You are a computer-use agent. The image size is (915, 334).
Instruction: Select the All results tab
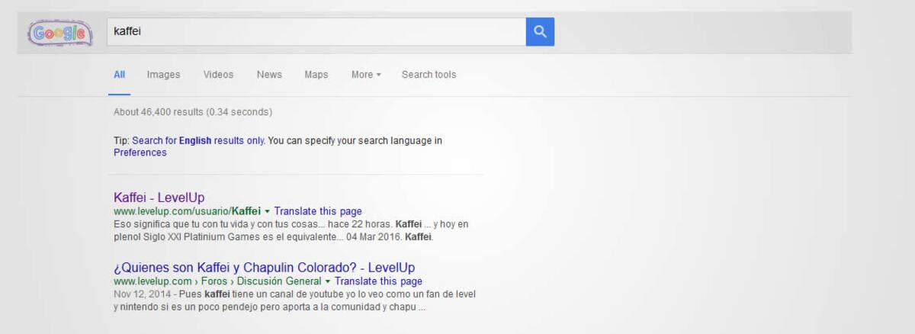[119, 75]
